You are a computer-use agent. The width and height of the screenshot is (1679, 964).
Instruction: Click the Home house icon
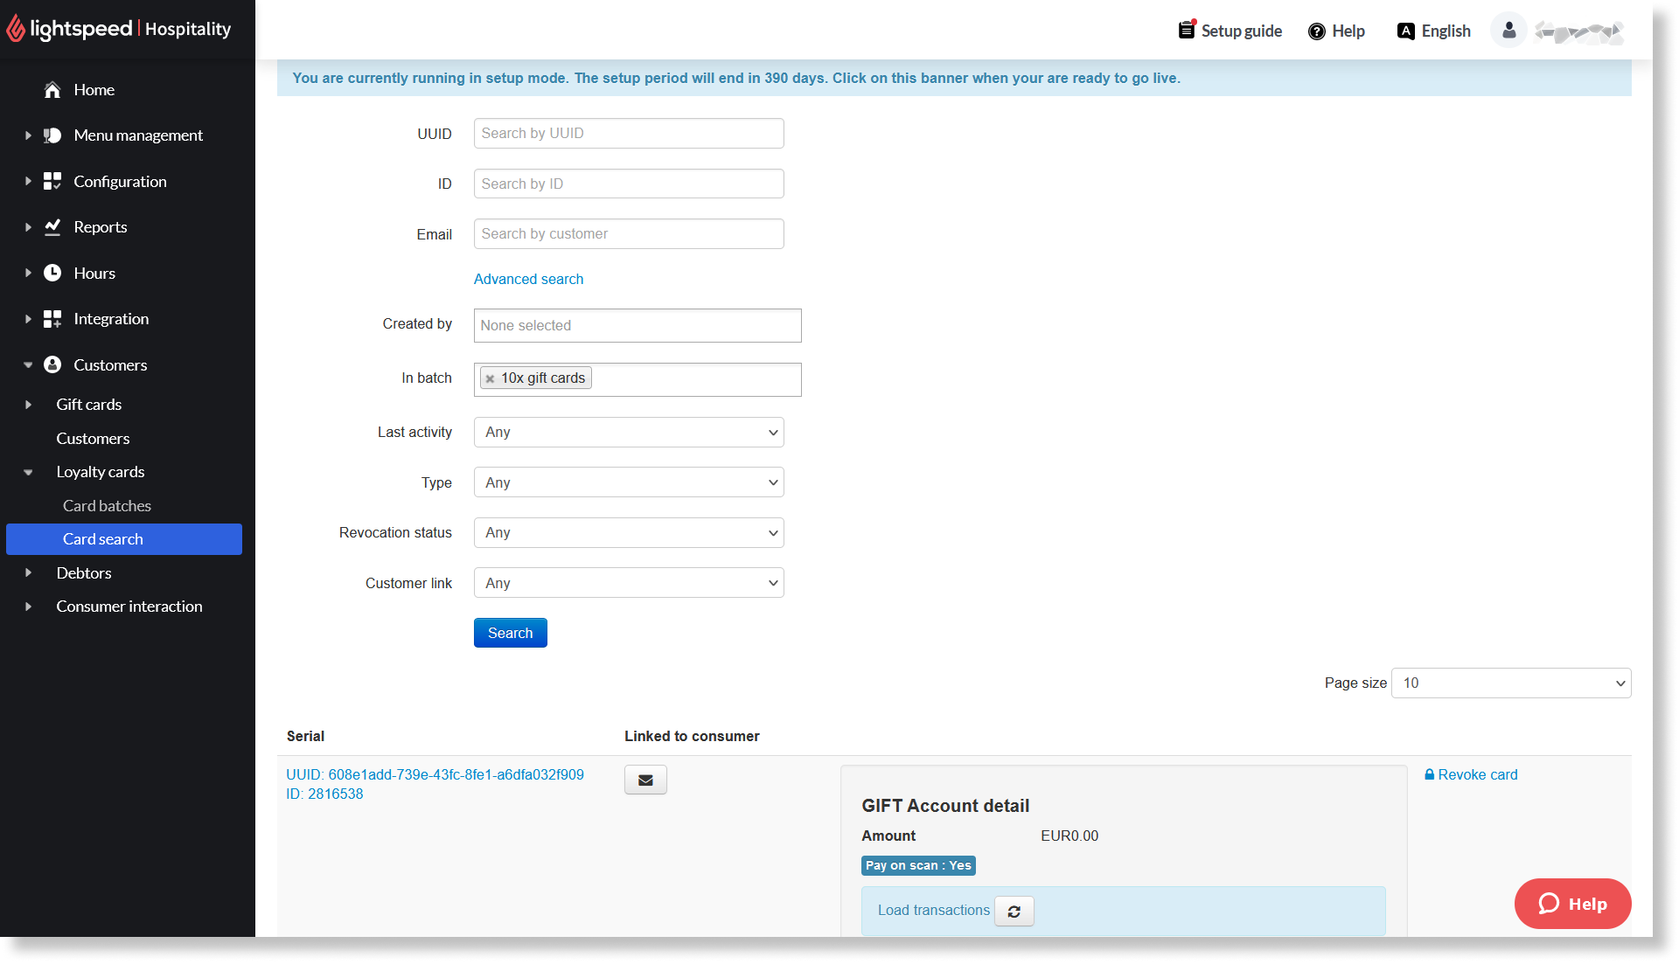[52, 90]
